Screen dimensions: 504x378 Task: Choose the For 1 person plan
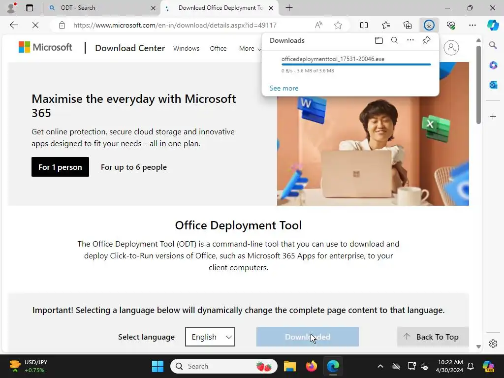(60, 167)
